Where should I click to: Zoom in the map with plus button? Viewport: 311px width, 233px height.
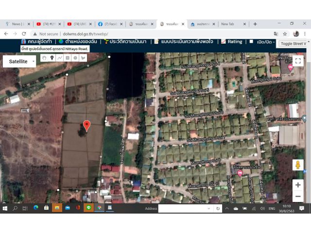tap(298, 185)
